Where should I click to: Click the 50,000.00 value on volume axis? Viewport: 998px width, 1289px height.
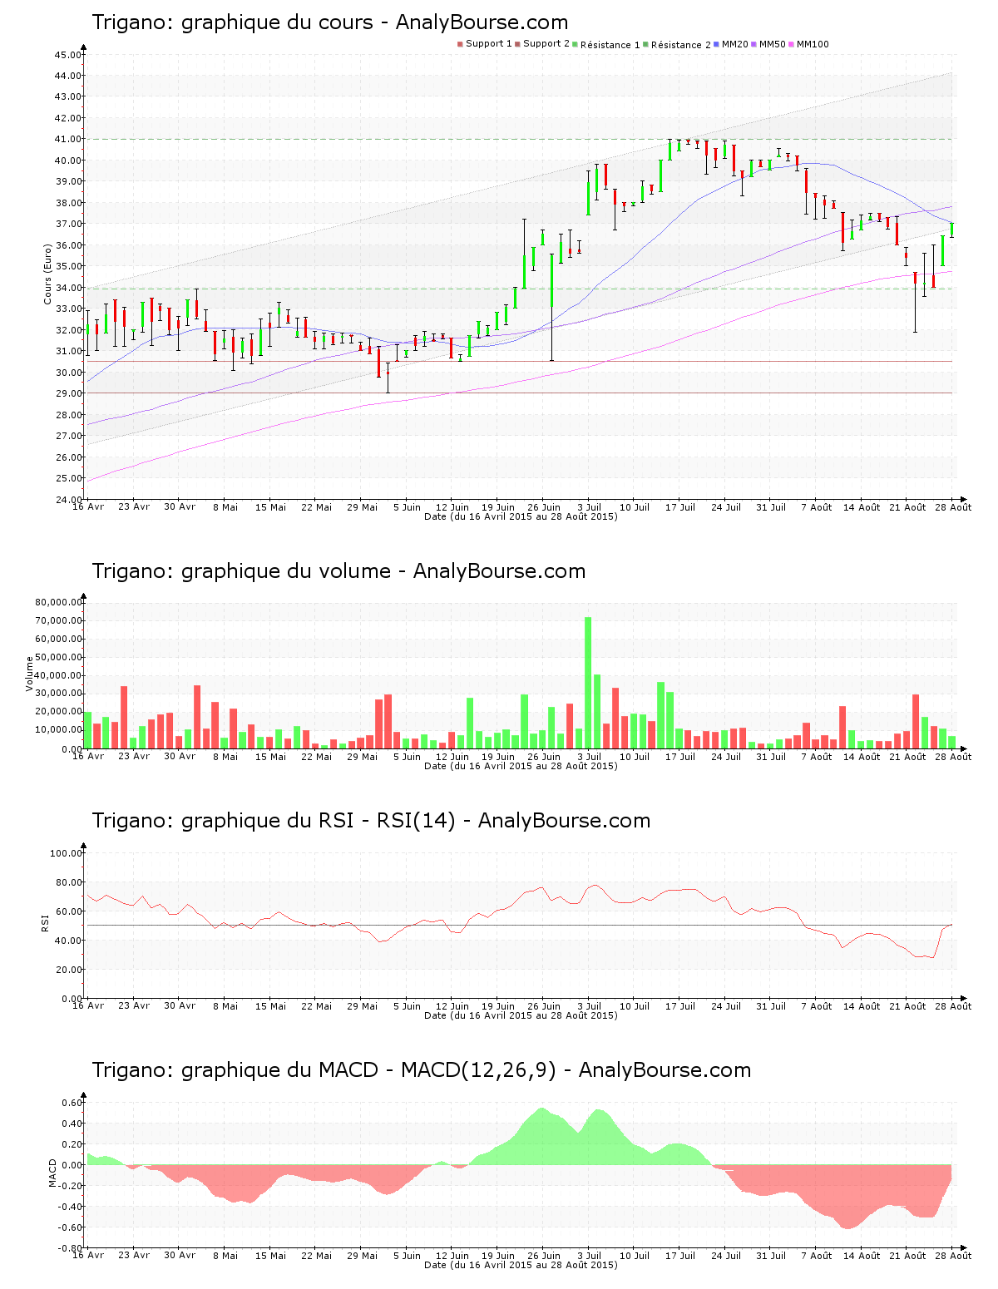tap(58, 657)
